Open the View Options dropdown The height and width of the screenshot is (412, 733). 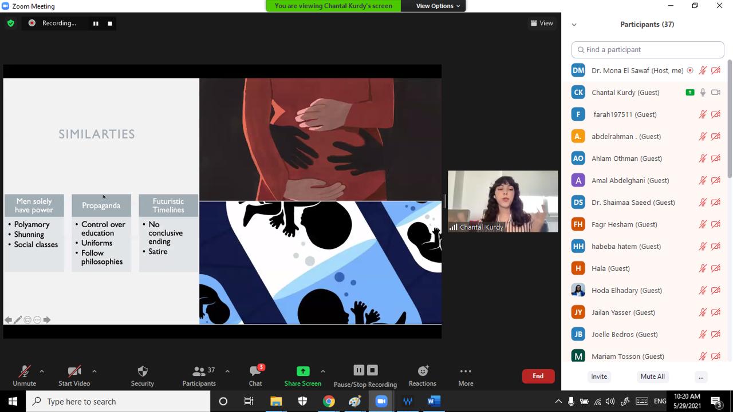click(x=438, y=6)
